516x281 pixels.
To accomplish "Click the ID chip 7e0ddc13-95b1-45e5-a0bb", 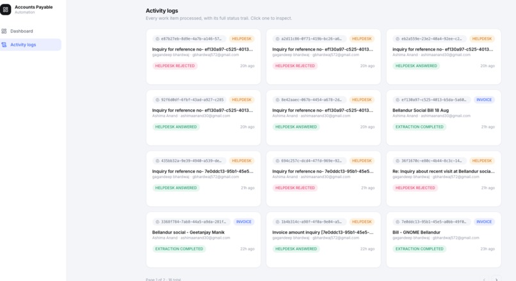I will coord(431,222).
